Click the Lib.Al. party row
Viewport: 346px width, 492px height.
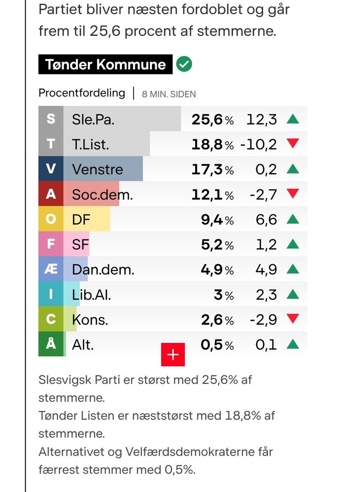[173, 294]
